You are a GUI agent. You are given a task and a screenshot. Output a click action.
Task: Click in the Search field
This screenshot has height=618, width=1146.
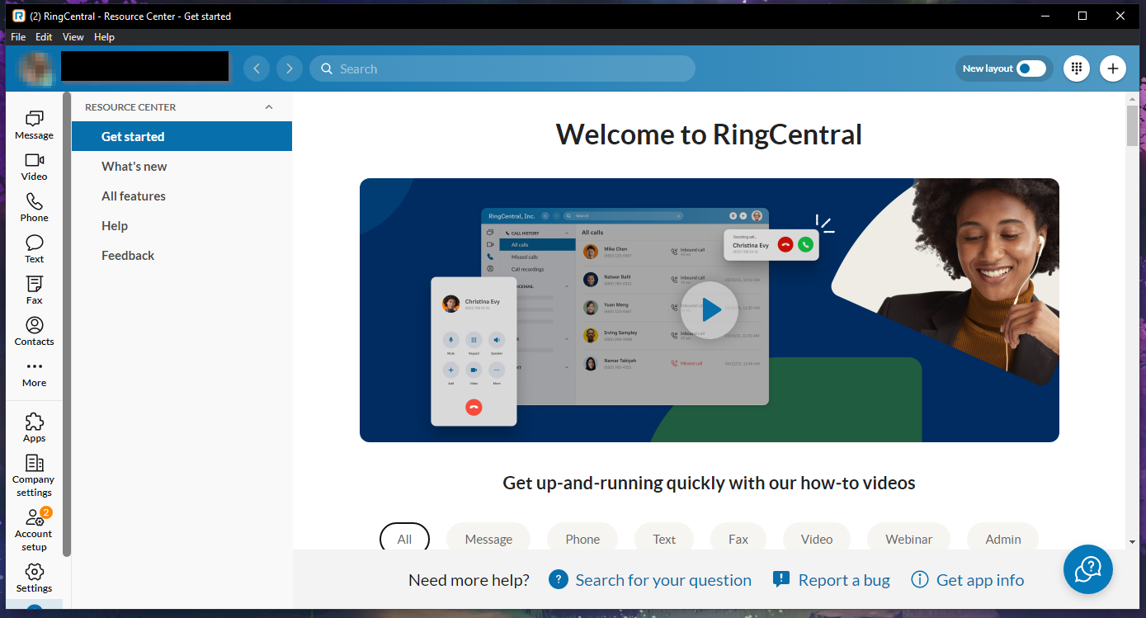502,68
